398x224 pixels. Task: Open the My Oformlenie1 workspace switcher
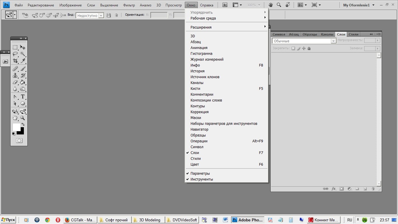tap(359, 5)
